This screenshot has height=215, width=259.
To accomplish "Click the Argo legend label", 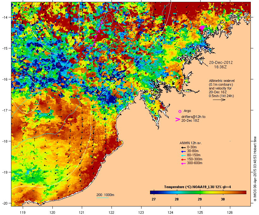I will point(187,111).
